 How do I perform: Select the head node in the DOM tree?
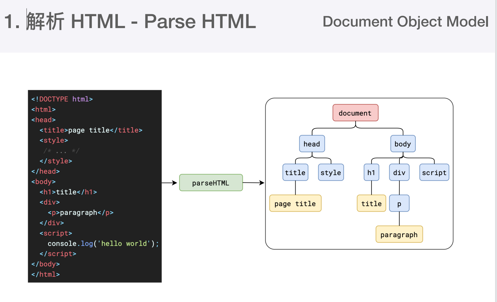[x=312, y=144]
